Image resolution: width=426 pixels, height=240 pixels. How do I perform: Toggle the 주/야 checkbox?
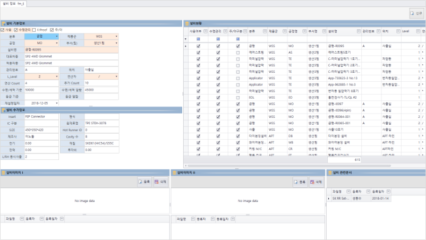52,30
